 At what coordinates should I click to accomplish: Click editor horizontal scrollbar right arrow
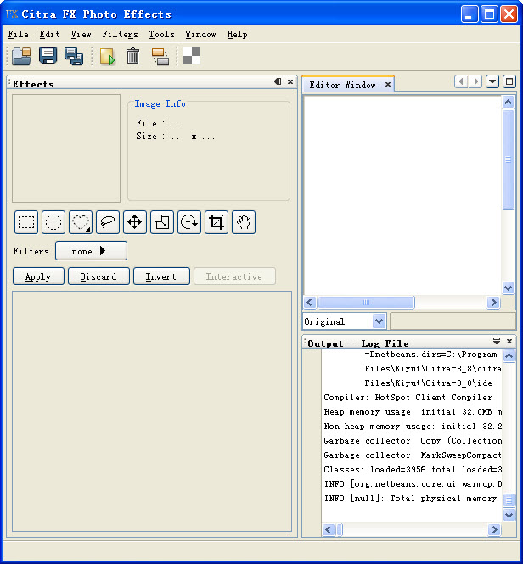(x=493, y=302)
